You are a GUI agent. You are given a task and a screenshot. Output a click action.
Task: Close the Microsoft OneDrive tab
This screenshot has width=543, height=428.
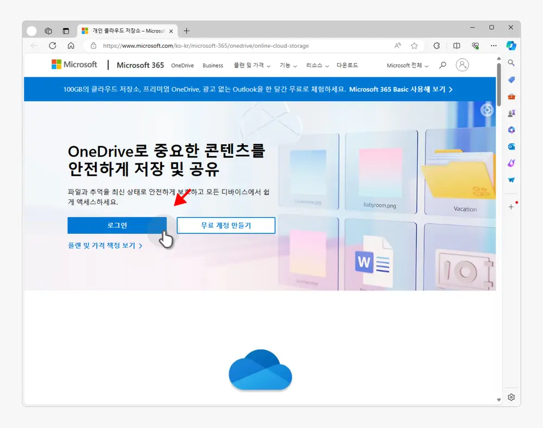tap(171, 31)
